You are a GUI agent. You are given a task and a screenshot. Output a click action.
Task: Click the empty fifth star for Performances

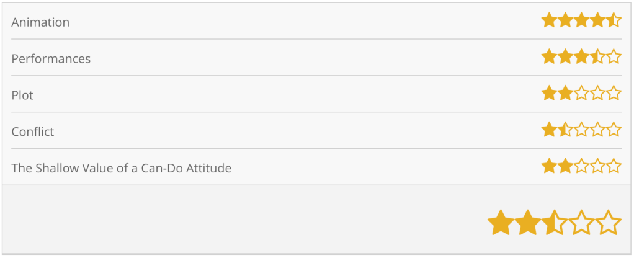pos(614,58)
